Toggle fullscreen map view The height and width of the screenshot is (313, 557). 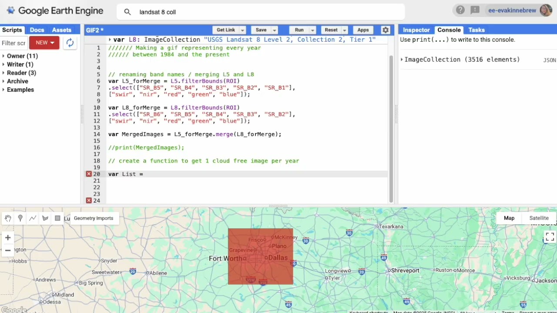coord(550,237)
